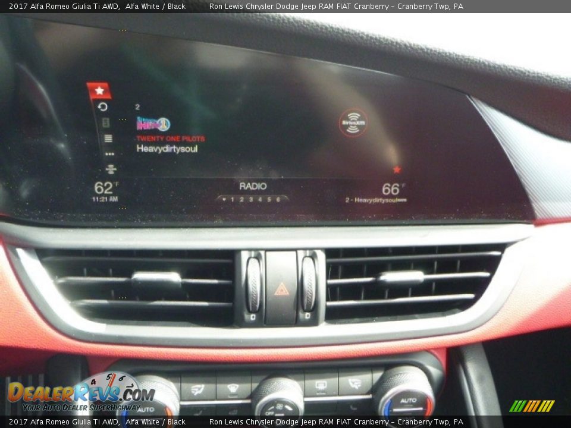Tap the Heavydirtysoul song title
Screen dimensions: 571x428
pos(167,149)
